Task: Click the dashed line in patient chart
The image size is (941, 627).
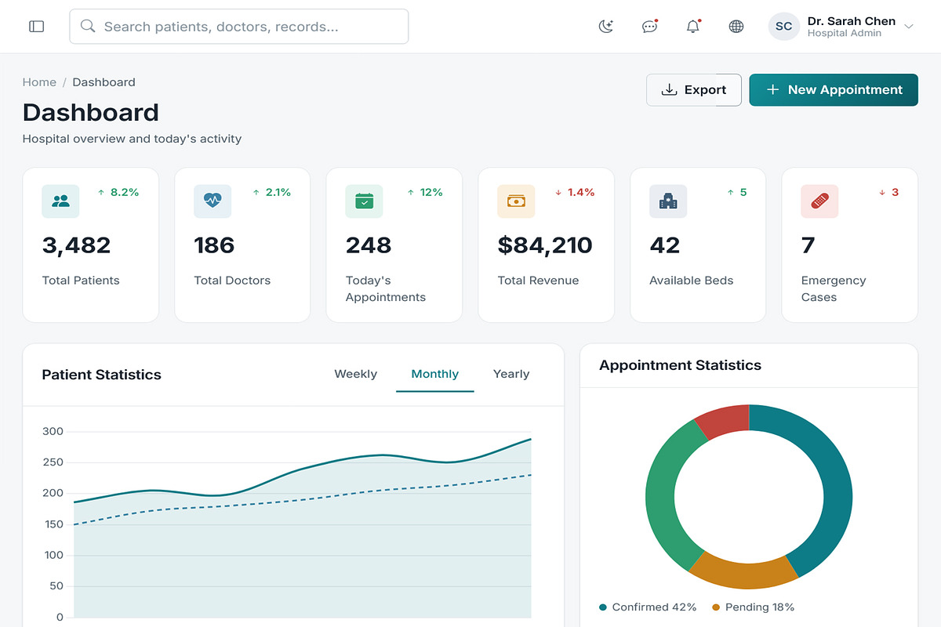Action: point(302,500)
